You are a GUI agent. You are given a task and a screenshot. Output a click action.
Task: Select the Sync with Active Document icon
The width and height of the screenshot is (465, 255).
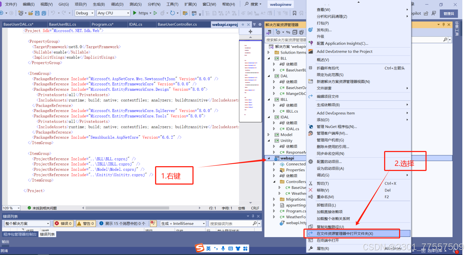[288, 32]
